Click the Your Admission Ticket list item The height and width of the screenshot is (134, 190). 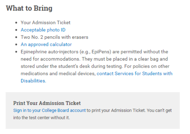45,23
